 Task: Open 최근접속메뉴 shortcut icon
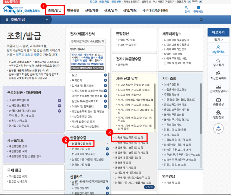[x=218, y=76]
